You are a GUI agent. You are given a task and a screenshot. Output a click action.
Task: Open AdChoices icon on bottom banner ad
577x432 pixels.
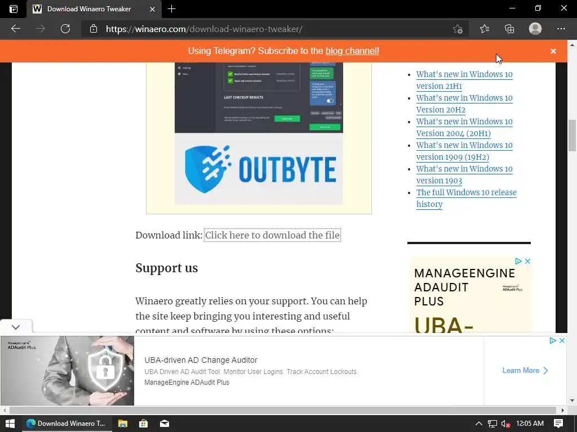coord(553,340)
